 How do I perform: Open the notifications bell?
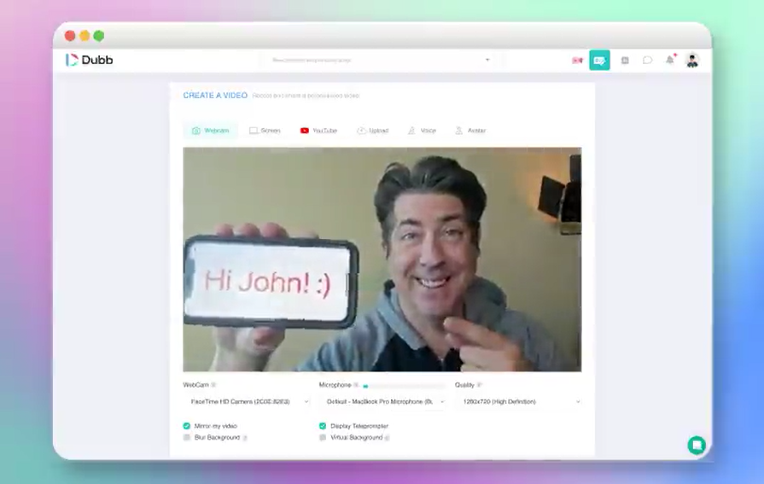coord(670,61)
